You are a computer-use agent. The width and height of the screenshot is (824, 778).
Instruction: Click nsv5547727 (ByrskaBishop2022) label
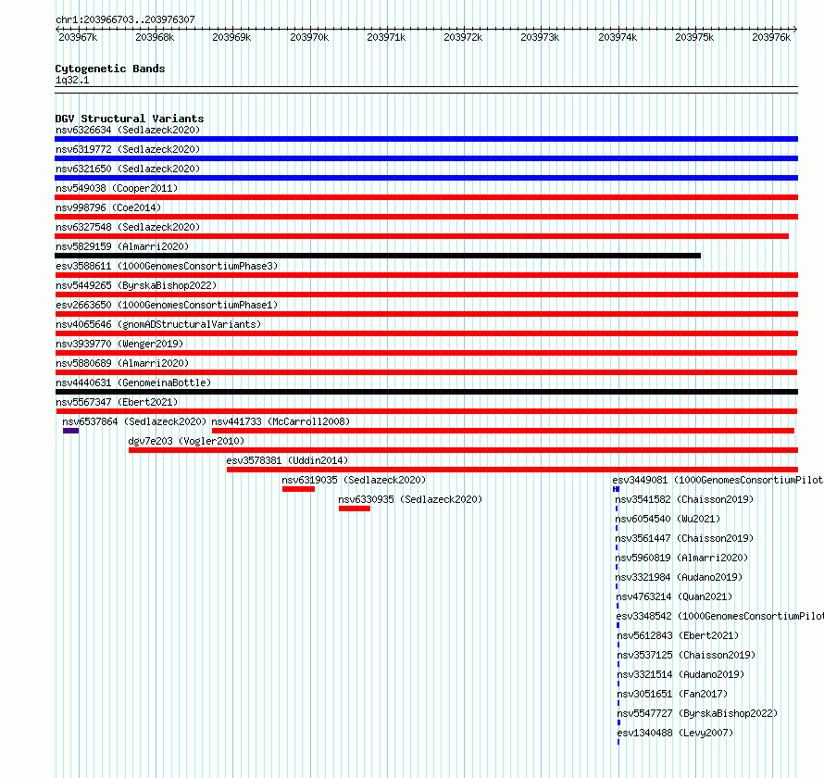pos(697,713)
